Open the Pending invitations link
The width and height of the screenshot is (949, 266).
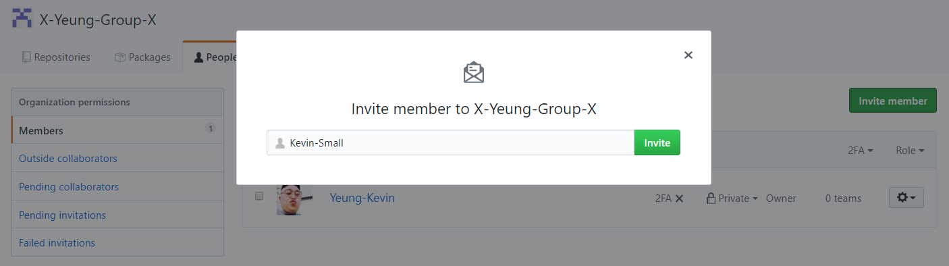click(x=62, y=215)
